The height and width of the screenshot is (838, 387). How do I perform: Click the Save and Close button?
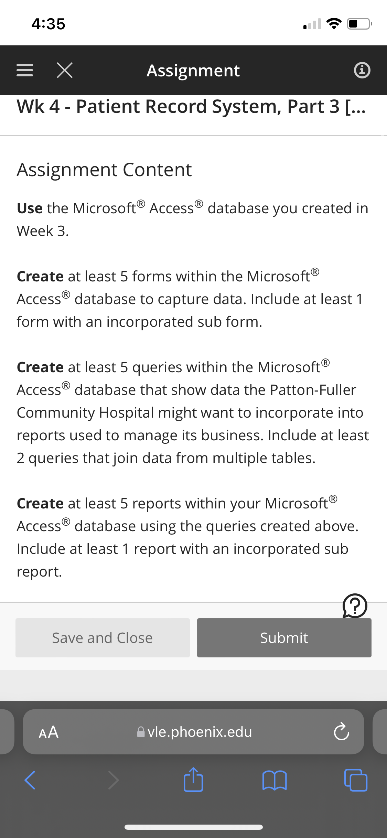click(103, 638)
